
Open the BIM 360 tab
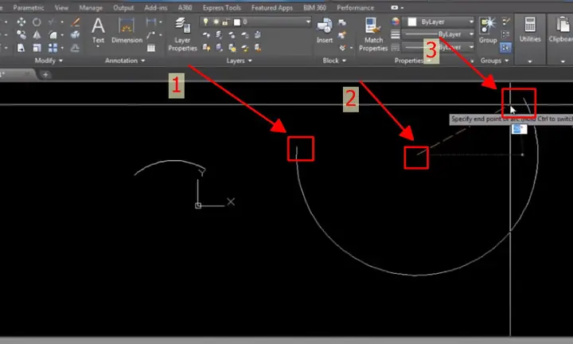click(314, 8)
